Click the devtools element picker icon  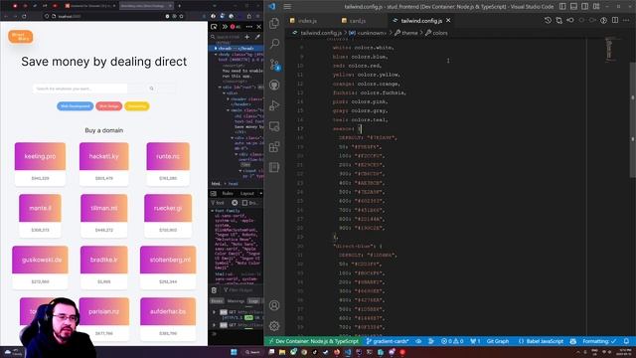click(214, 27)
